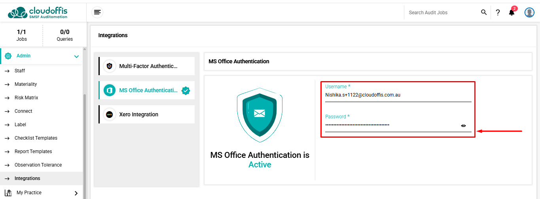Click the arrow icon beside Risk Matrix

pyautogui.click(x=7, y=98)
